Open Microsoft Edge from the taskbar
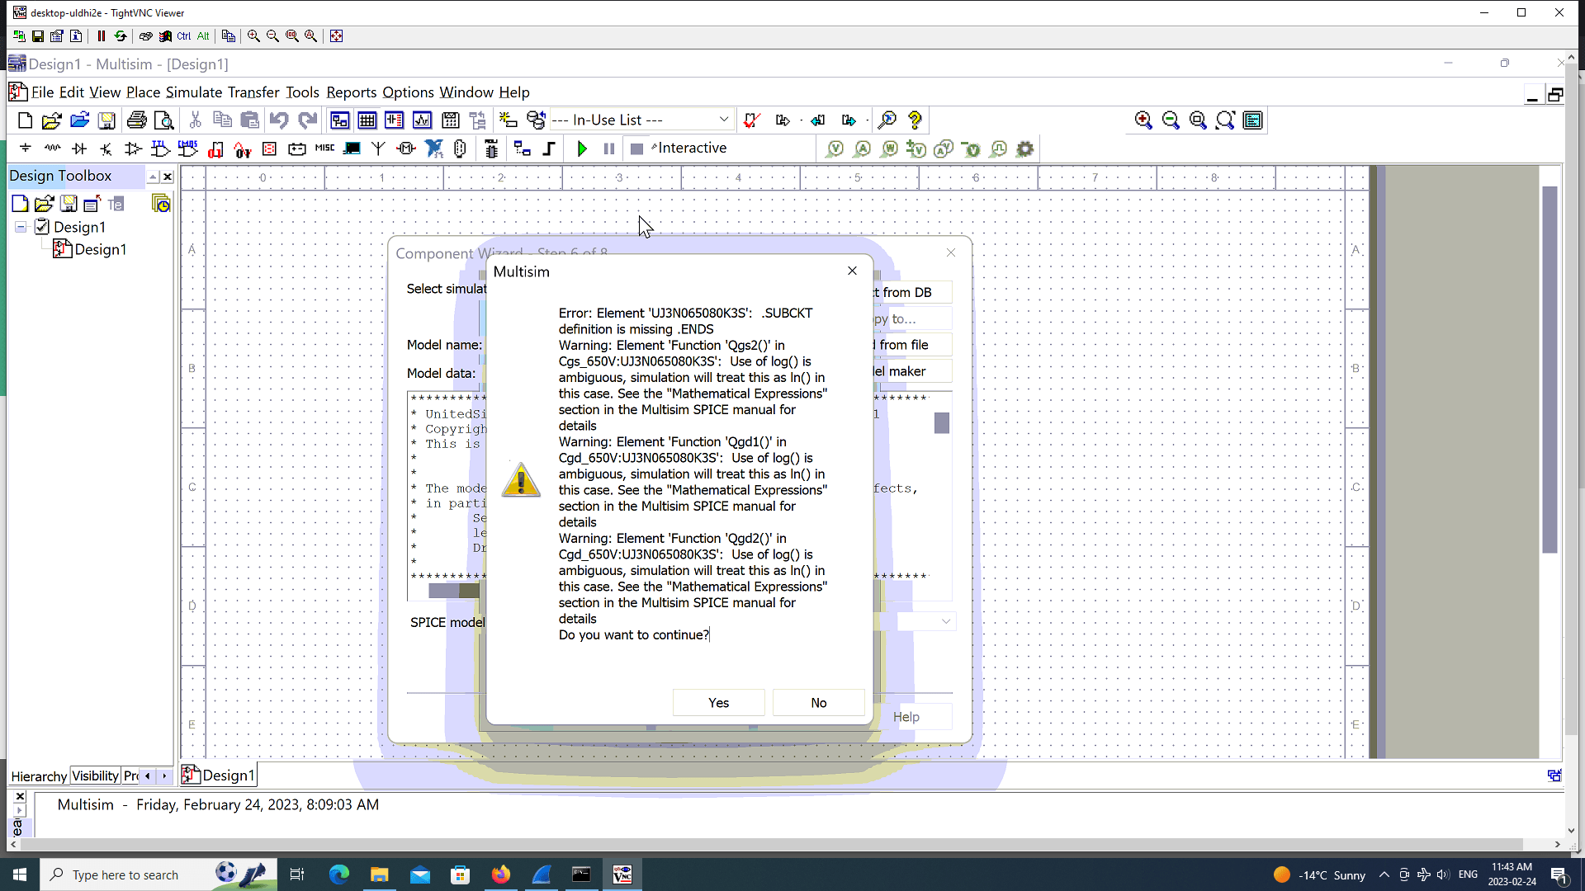The width and height of the screenshot is (1585, 891). pyautogui.click(x=338, y=874)
